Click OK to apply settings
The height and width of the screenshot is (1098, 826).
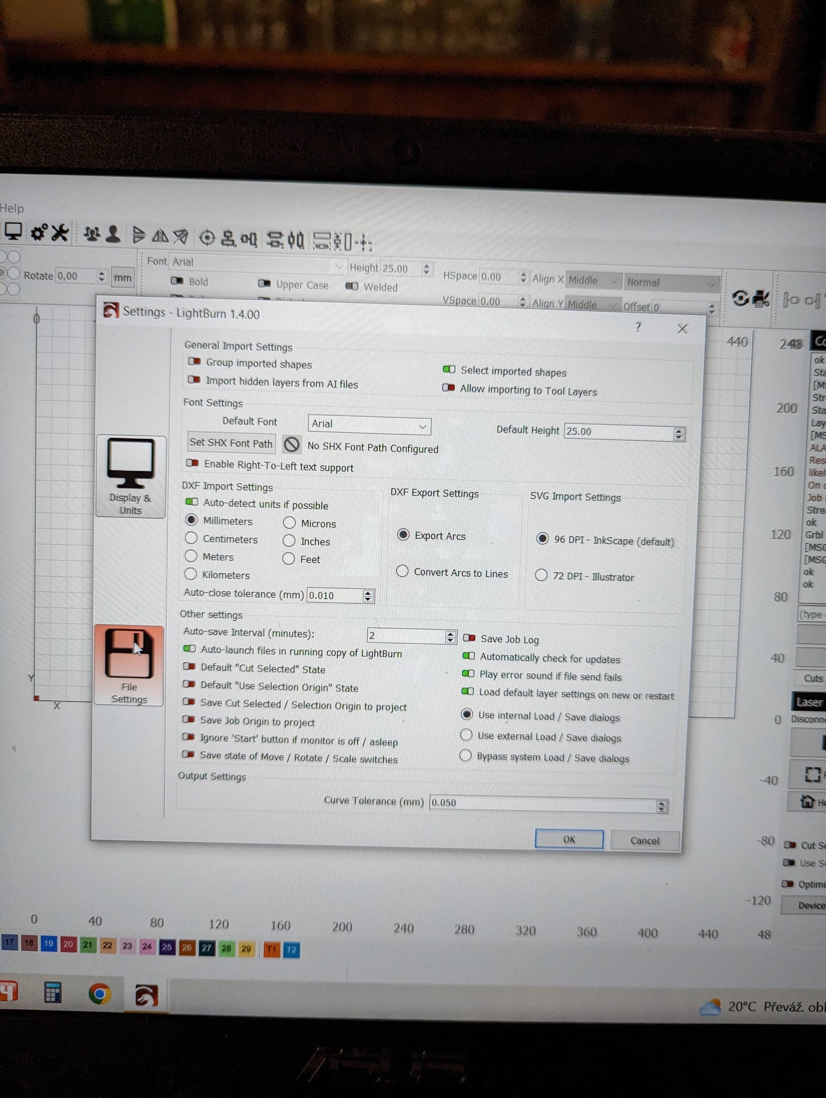569,839
